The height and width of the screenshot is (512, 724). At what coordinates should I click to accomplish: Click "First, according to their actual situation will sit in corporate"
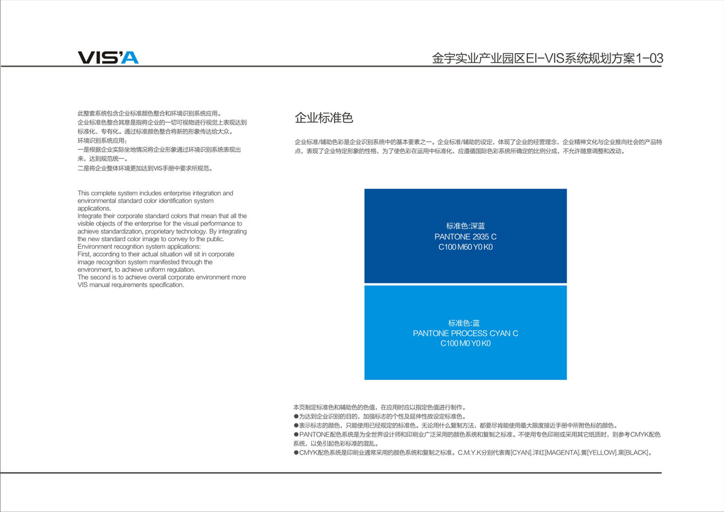(156, 254)
